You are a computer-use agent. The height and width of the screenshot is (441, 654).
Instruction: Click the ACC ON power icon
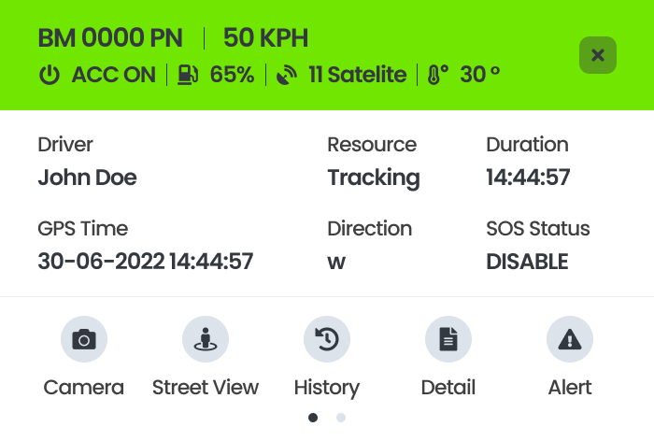click(x=49, y=75)
